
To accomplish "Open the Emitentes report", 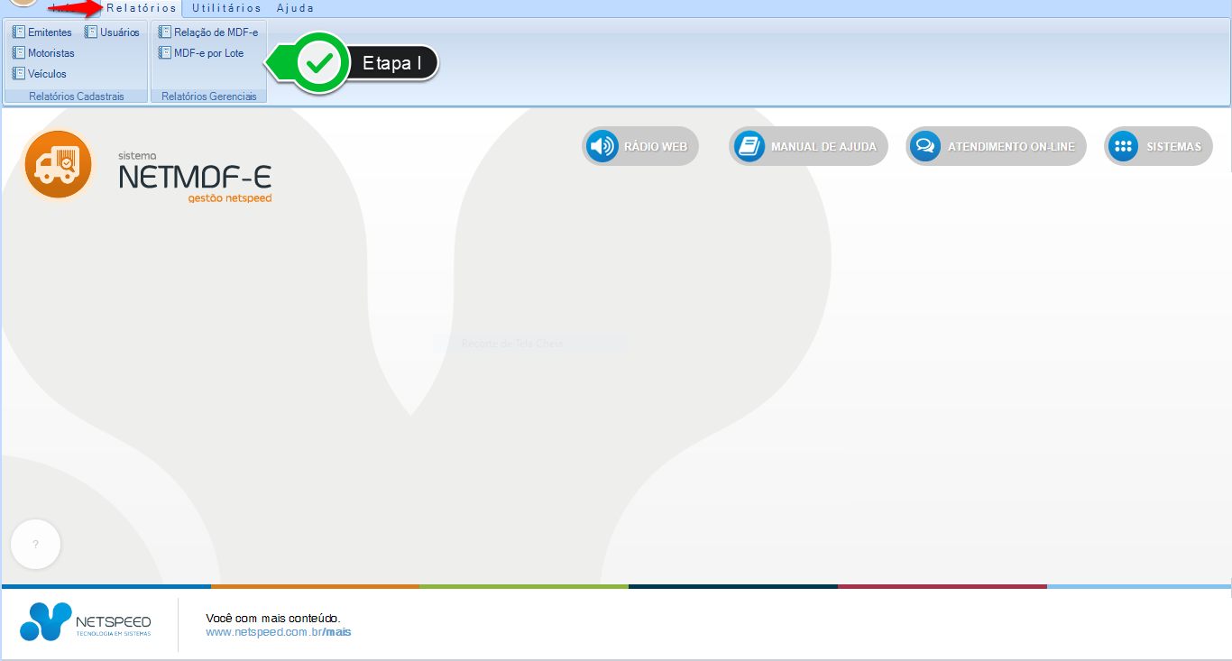I will tap(42, 32).
